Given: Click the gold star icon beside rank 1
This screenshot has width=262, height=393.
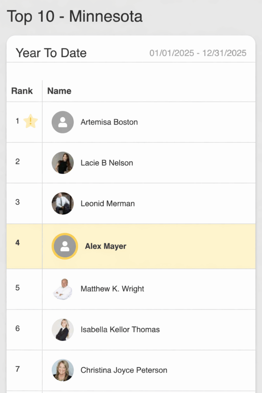Looking at the screenshot, I should pyautogui.click(x=31, y=121).
